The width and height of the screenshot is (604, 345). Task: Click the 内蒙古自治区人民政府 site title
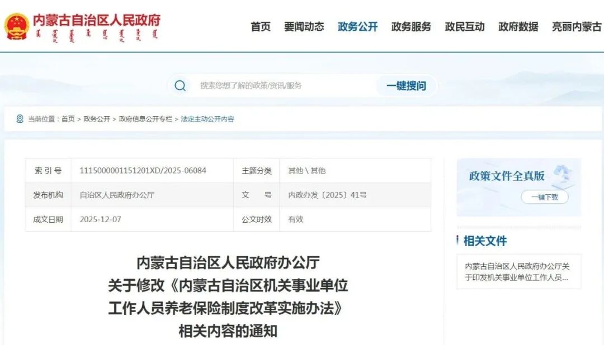coord(96,20)
